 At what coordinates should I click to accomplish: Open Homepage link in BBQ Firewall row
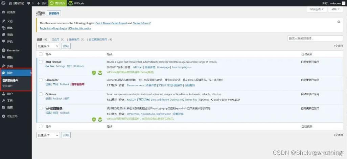click(x=163, y=68)
